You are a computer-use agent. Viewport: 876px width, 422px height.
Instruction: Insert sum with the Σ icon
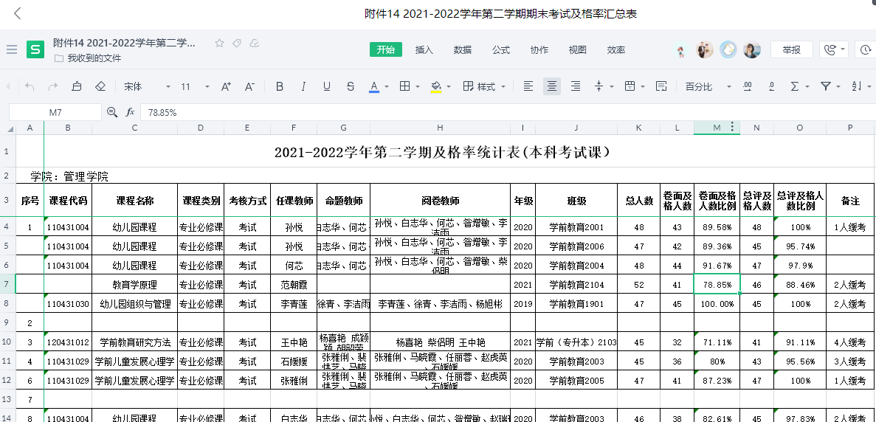click(x=794, y=86)
